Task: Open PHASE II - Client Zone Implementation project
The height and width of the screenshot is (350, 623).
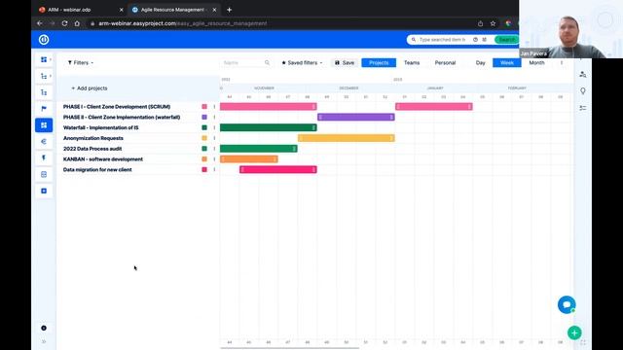Action: (122, 117)
